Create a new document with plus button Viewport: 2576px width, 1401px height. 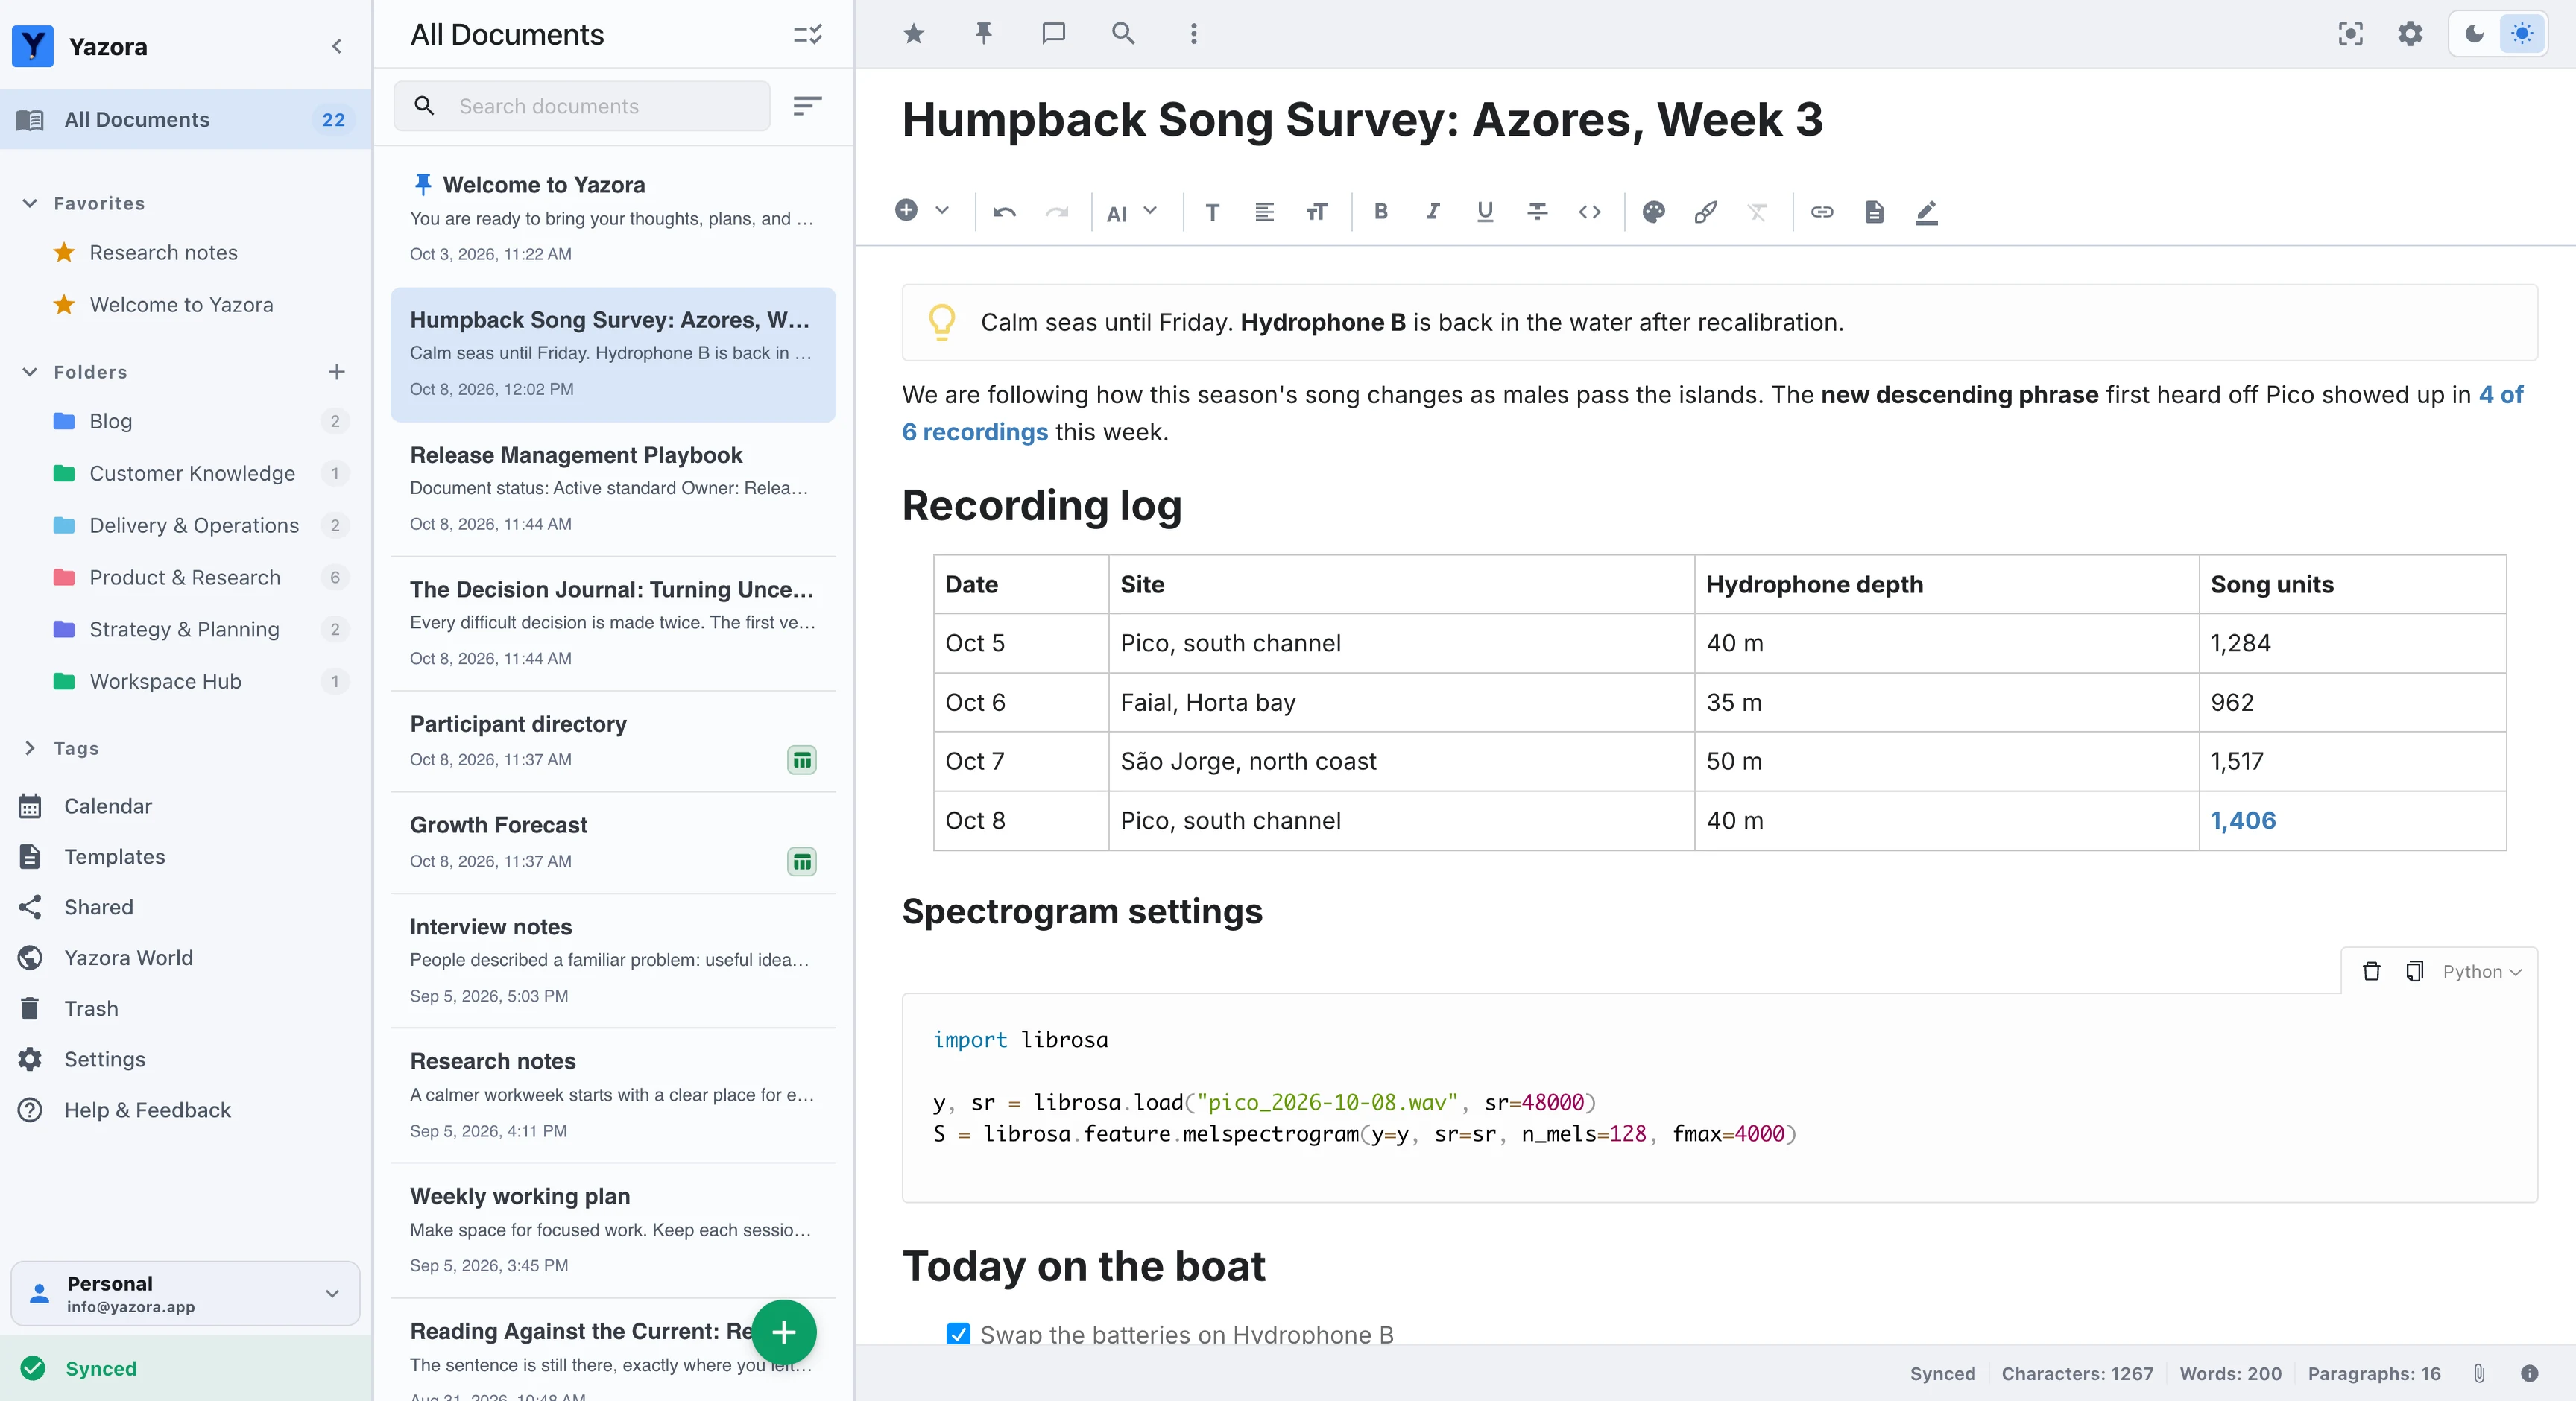coord(784,1332)
